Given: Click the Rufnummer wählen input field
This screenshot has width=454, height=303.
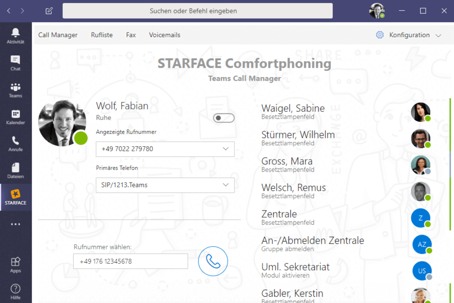Looking at the screenshot, I should 131,261.
